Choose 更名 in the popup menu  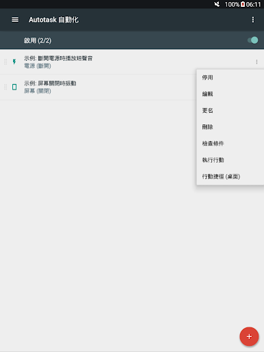pyautogui.click(x=230, y=111)
